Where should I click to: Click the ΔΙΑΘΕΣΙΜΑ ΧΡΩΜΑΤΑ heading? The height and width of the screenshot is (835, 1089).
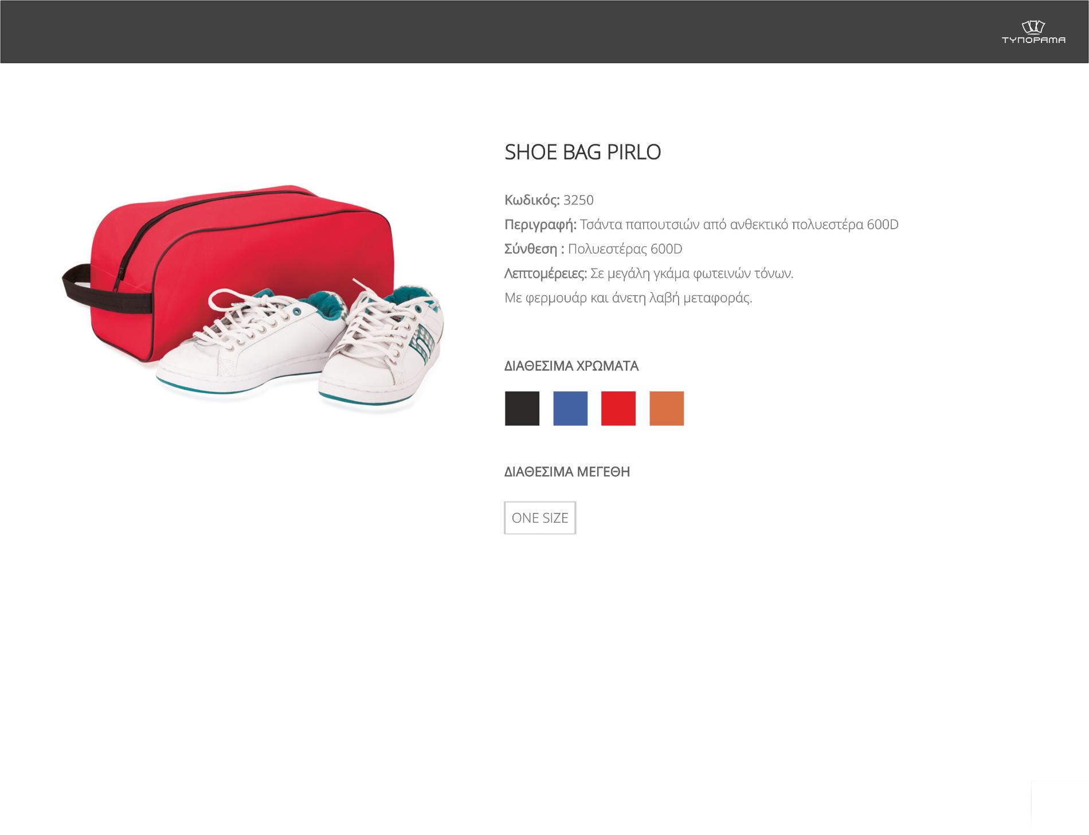tap(571, 366)
